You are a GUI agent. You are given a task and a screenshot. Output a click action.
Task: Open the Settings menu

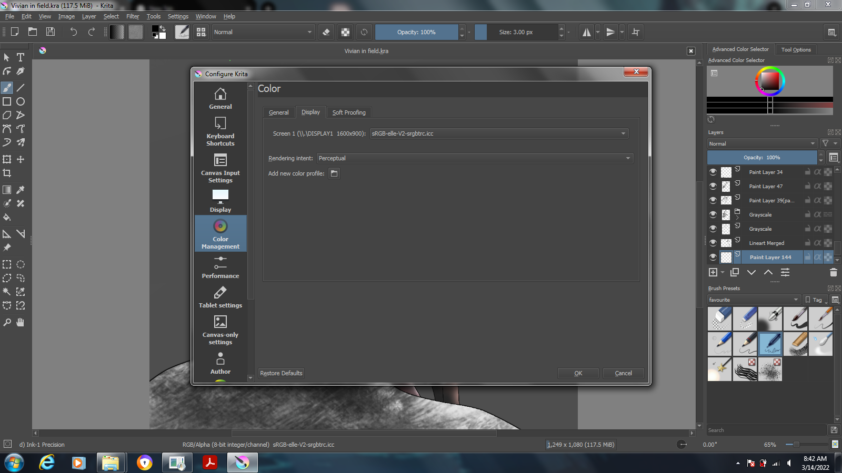(x=178, y=16)
